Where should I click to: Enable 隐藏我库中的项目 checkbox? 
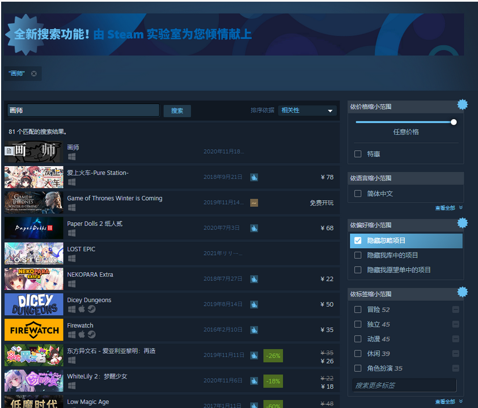pos(358,255)
